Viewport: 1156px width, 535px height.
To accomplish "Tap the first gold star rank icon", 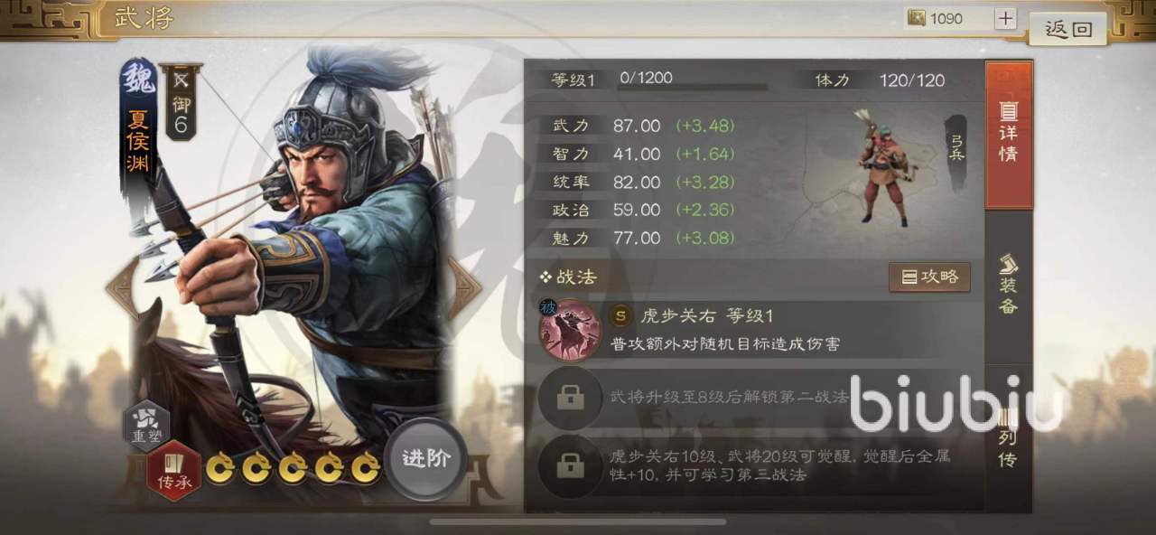I will (x=219, y=467).
